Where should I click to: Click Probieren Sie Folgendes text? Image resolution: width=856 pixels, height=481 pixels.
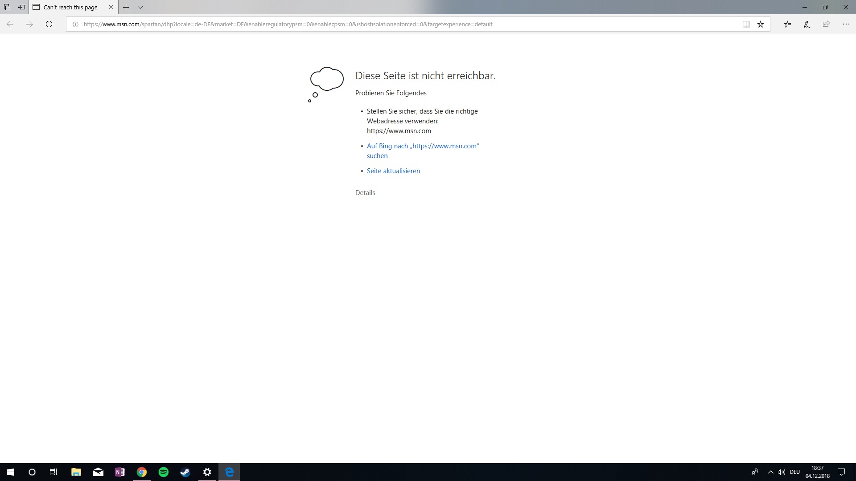pos(391,93)
